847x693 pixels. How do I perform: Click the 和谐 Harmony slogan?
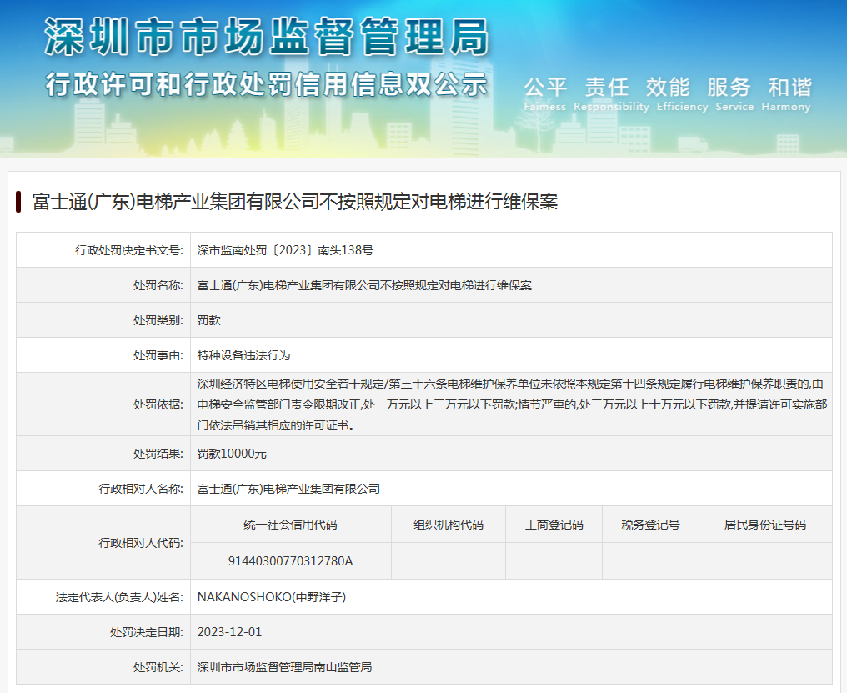[x=786, y=94]
